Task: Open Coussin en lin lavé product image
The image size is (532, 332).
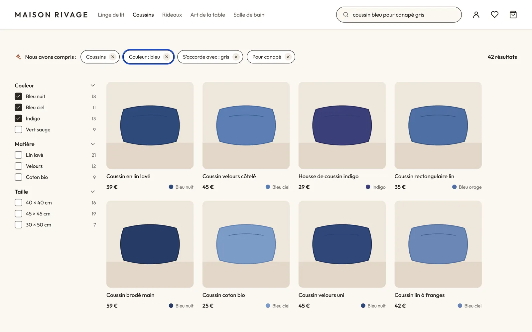Action: [150, 125]
